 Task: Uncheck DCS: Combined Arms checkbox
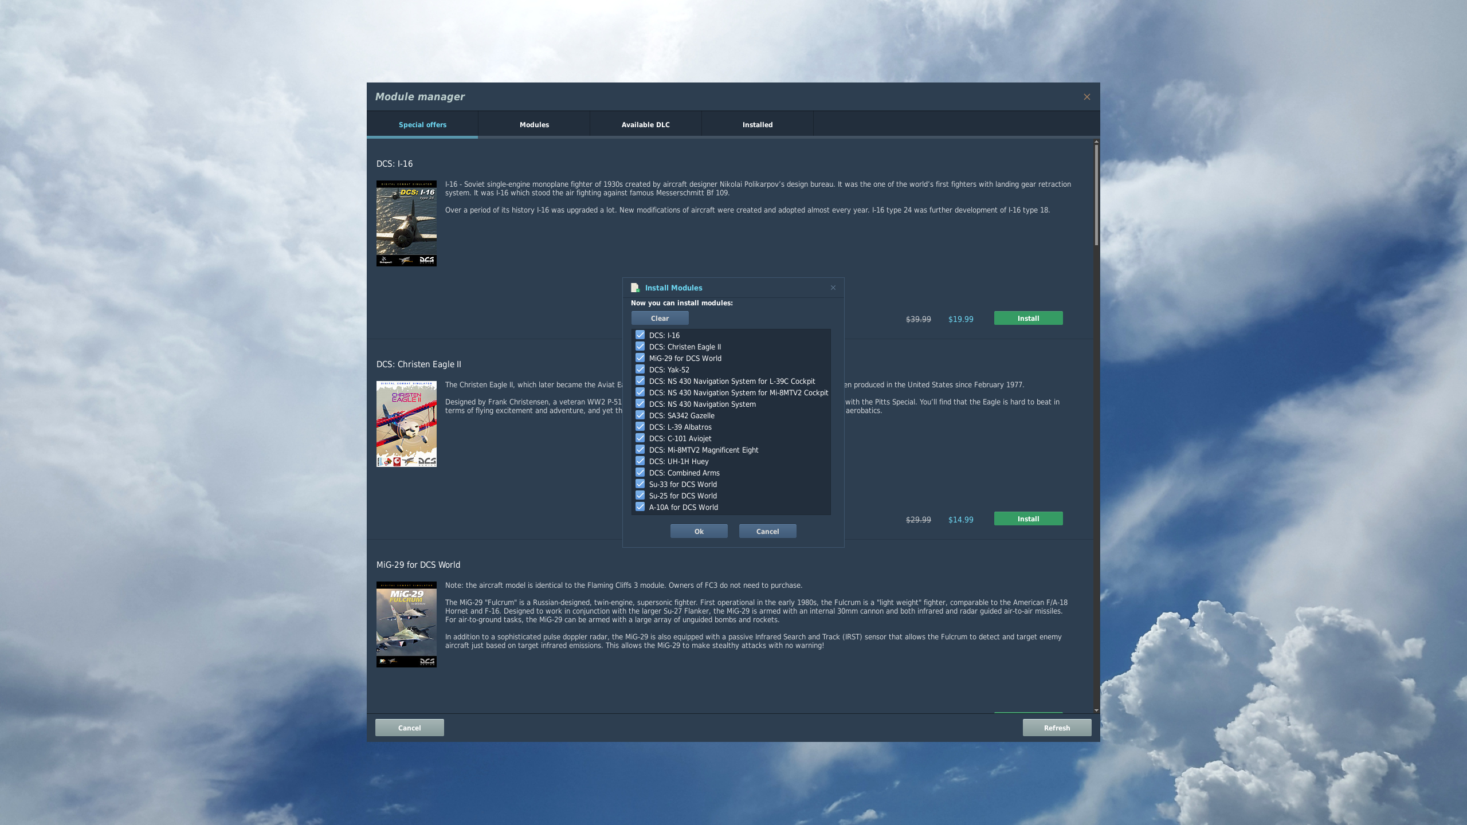click(640, 473)
